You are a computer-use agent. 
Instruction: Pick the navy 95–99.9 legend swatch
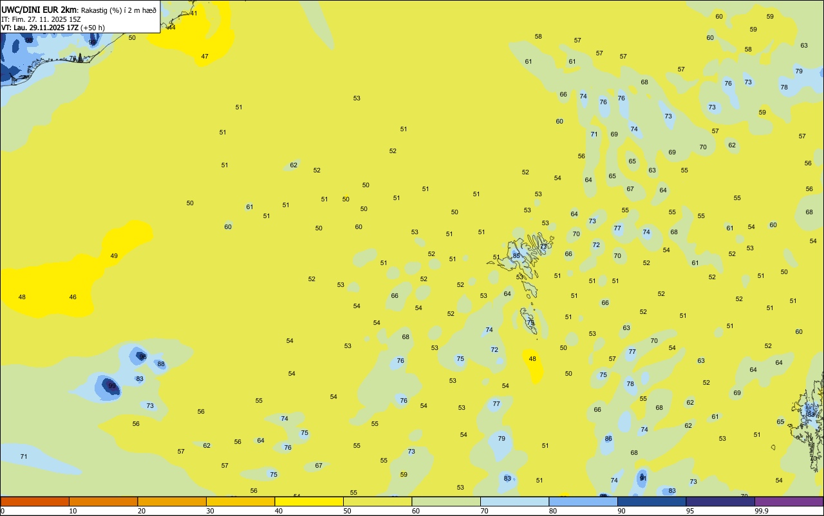pos(720,501)
